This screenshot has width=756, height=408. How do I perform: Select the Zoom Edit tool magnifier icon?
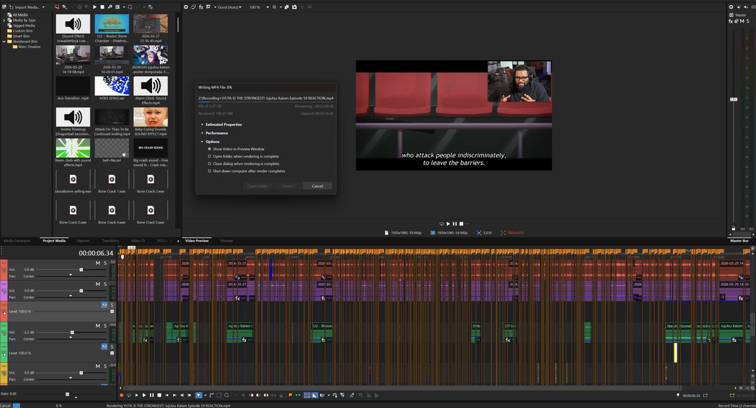click(226, 395)
